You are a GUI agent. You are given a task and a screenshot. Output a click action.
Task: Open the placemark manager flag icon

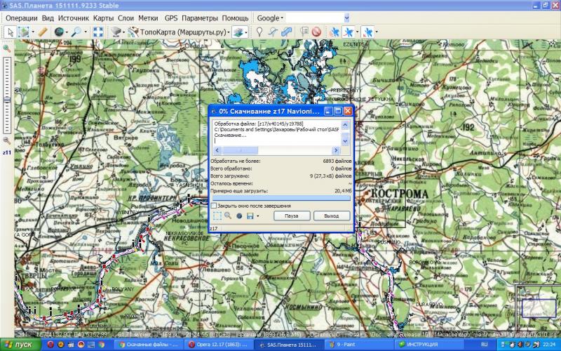304,32
